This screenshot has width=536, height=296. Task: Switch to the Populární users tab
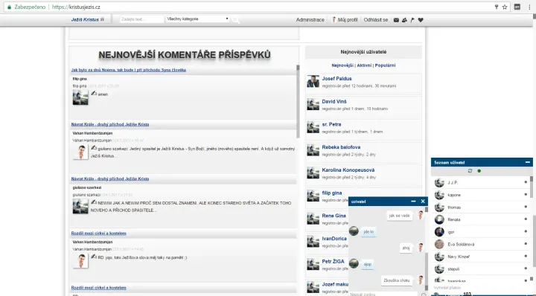(385, 65)
